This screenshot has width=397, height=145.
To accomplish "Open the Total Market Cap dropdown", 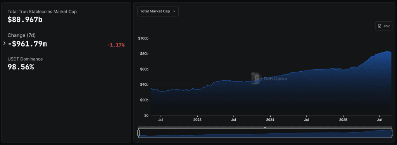I will pos(158,11).
